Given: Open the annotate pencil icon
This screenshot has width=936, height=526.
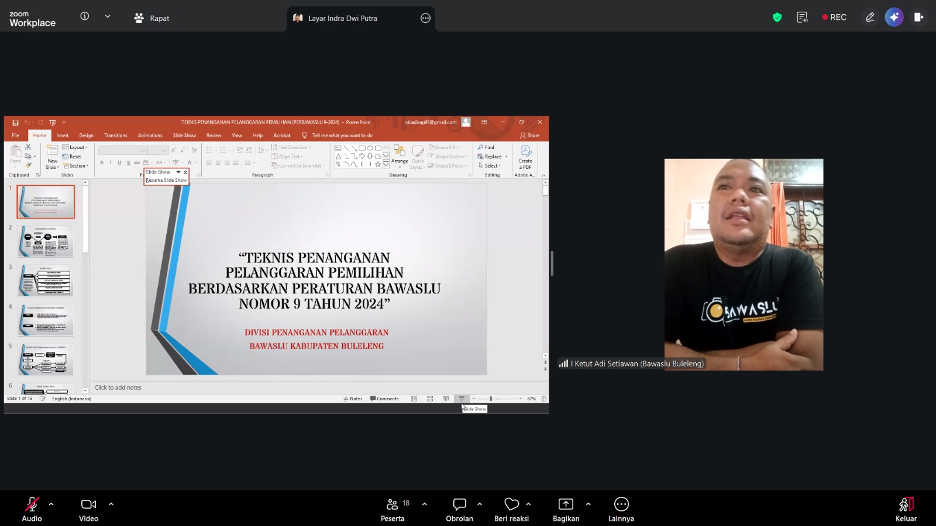Looking at the screenshot, I should point(870,18).
